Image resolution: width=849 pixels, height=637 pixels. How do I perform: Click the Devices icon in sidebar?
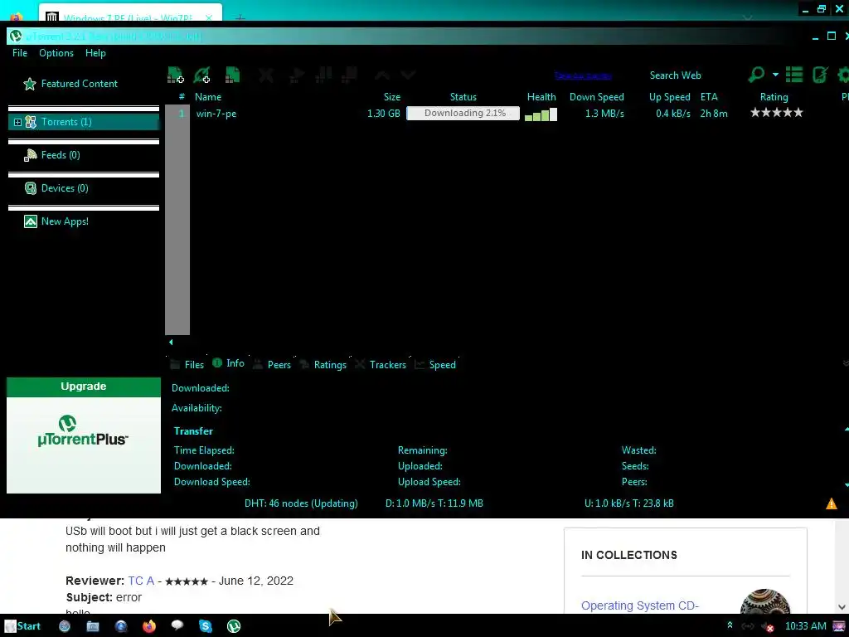pyautogui.click(x=31, y=188)
